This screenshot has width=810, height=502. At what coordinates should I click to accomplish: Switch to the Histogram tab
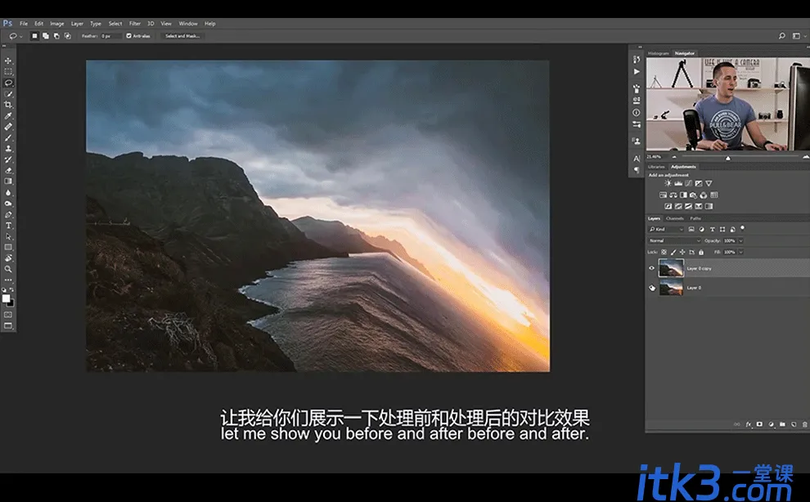pyautogui.click(x=658, y=53)
